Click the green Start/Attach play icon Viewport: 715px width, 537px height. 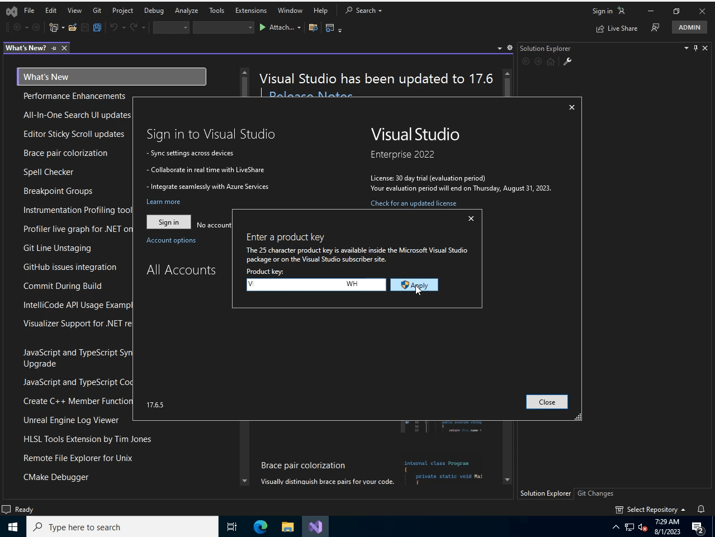pyautogui.click(x=262, y=27)
